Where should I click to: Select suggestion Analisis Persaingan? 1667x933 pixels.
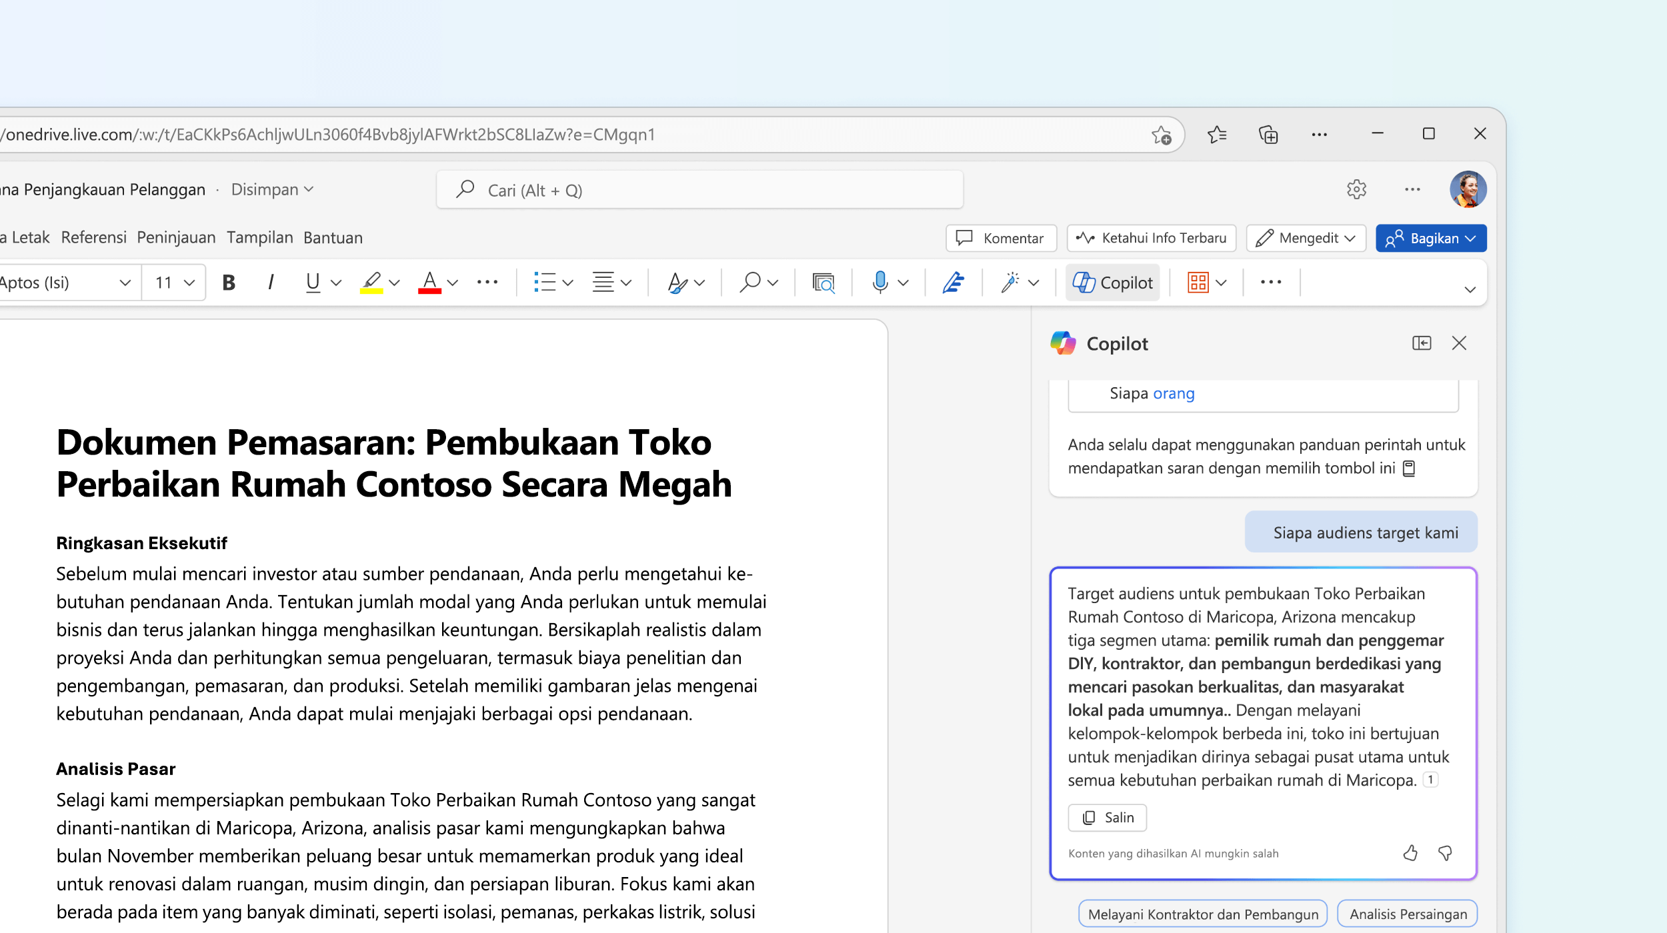[x=1408, y=914]
